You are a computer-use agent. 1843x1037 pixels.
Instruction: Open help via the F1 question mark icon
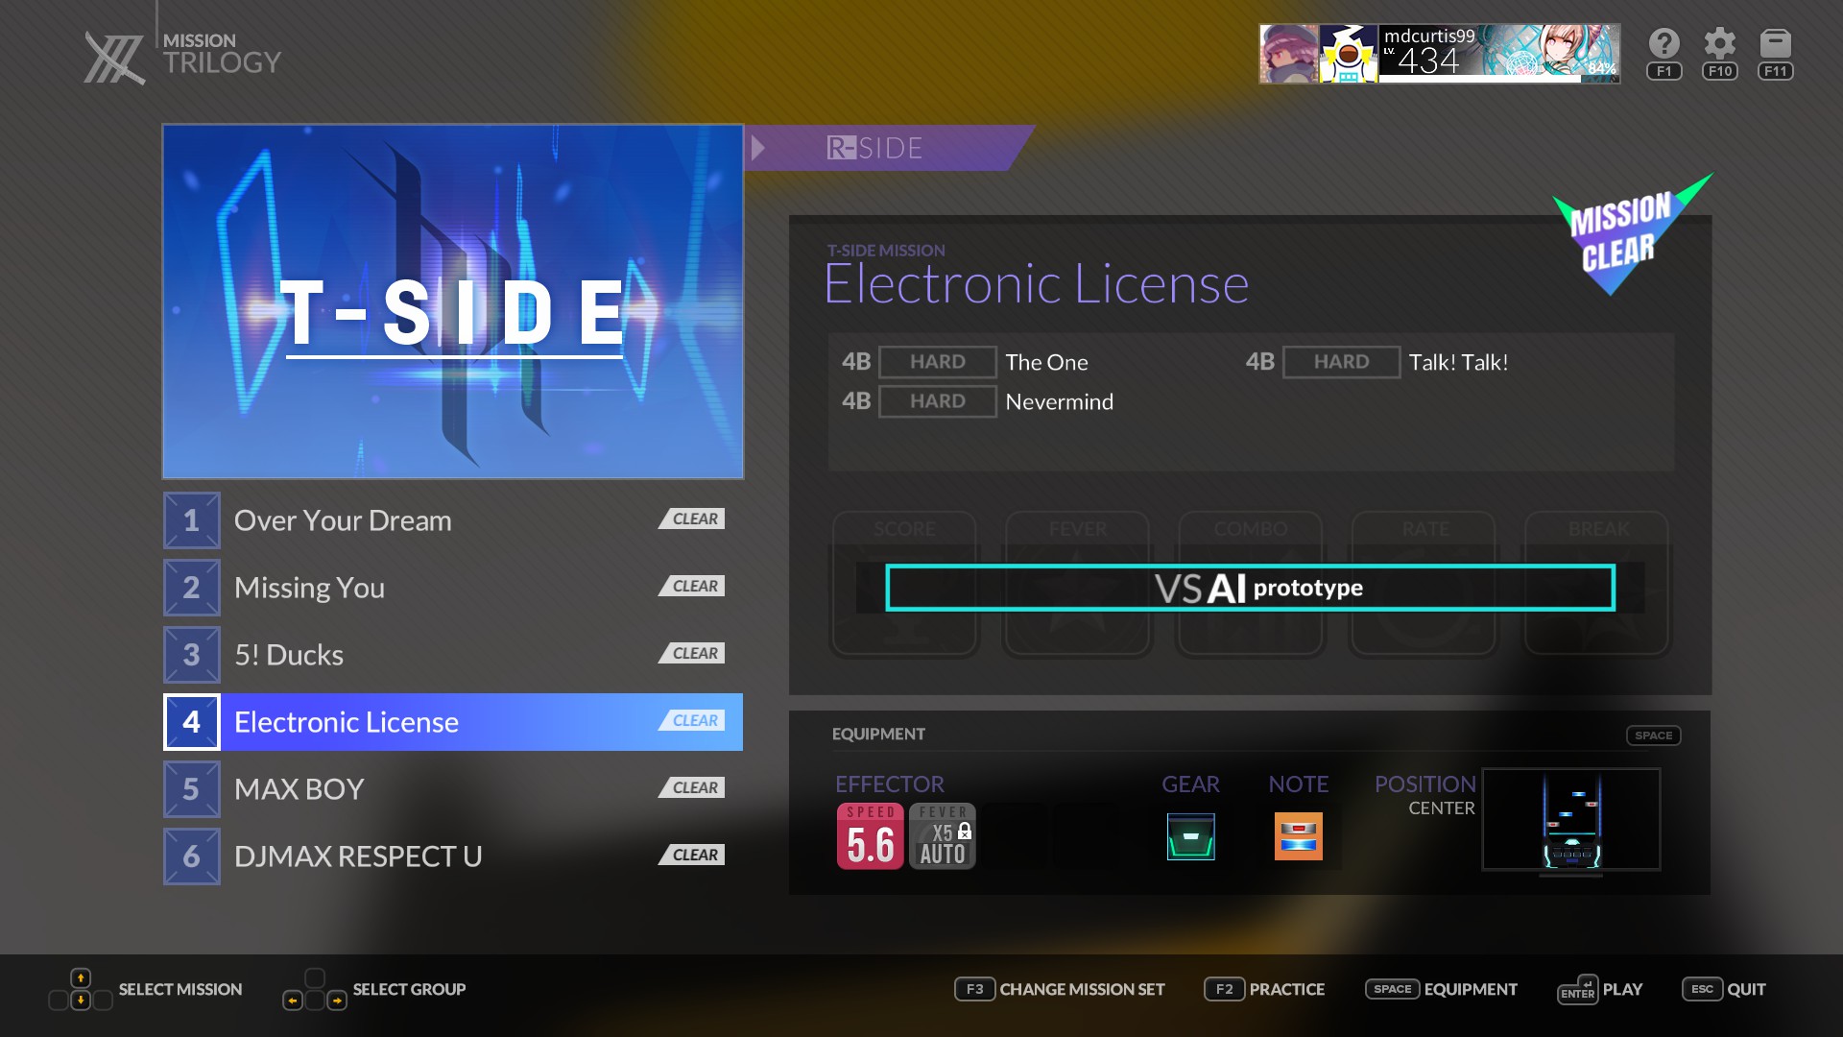coord(1663,44)
